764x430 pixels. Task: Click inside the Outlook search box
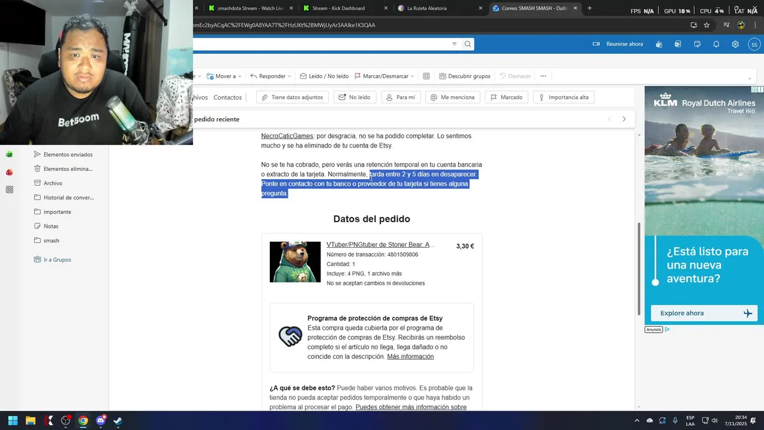(320, 44)
